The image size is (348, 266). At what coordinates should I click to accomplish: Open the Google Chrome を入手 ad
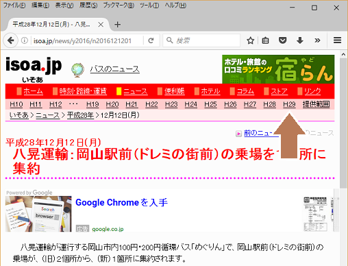121,202
